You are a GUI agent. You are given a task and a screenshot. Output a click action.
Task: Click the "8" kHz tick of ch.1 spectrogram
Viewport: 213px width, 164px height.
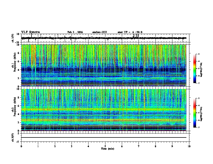click(x=19, y=53)
